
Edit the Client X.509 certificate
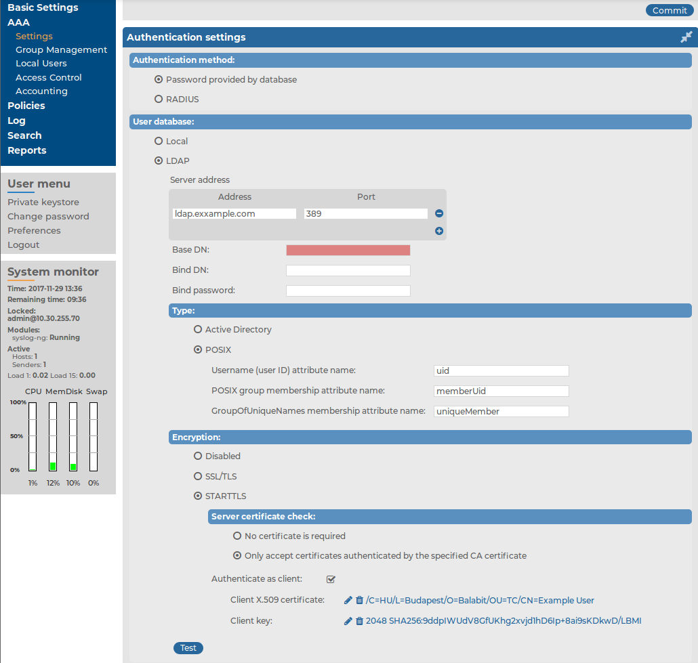pyautogui.click(x=348, y=600)
